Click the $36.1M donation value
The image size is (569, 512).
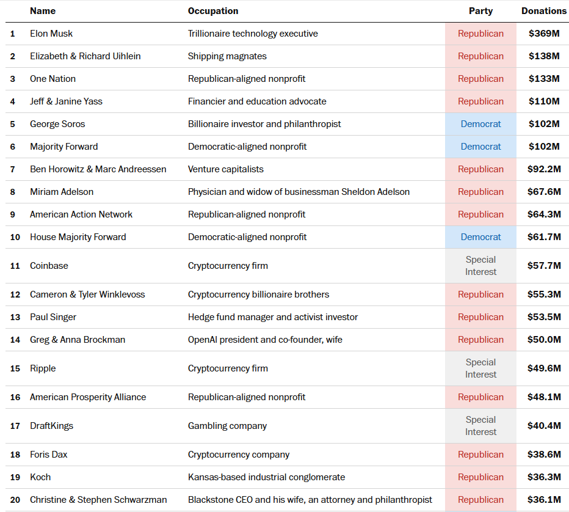click(543, 500)
